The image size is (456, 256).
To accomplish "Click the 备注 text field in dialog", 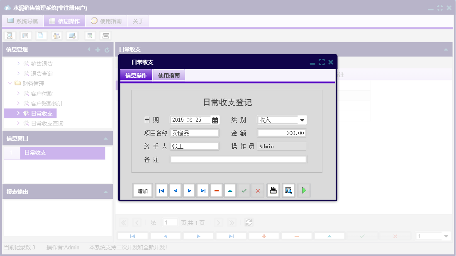I will pos(238,159).
